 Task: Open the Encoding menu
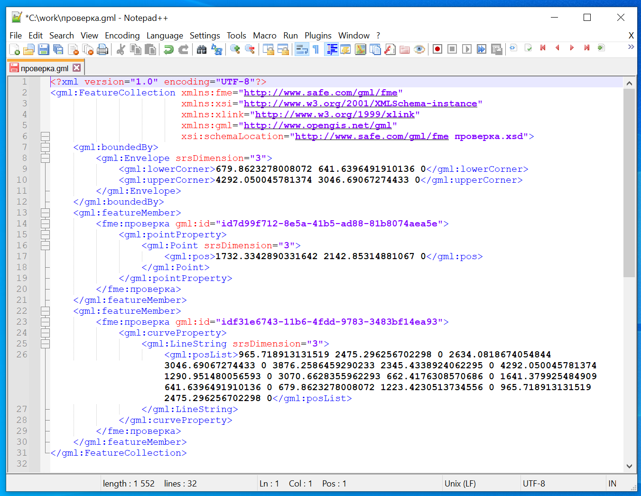[122, 36]
